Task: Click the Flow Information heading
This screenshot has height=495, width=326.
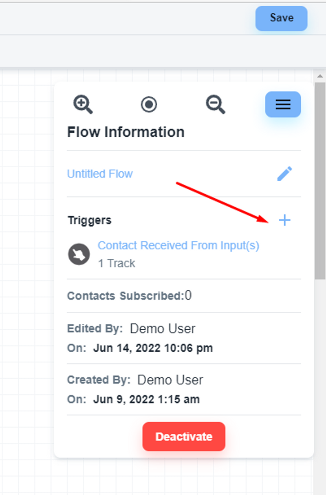Action: point(126,132)
